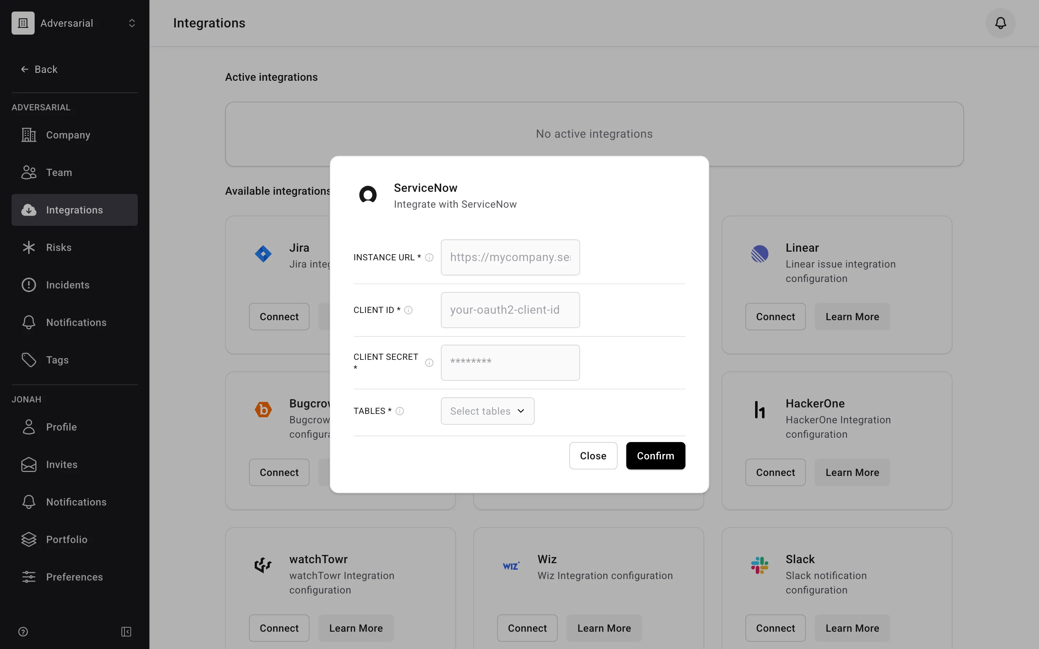Open the Company section

75,135
